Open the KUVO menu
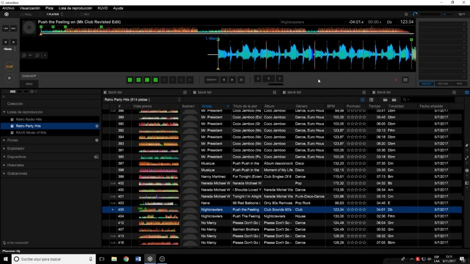This screenshot has height=264, width=470. click(103, 8)
